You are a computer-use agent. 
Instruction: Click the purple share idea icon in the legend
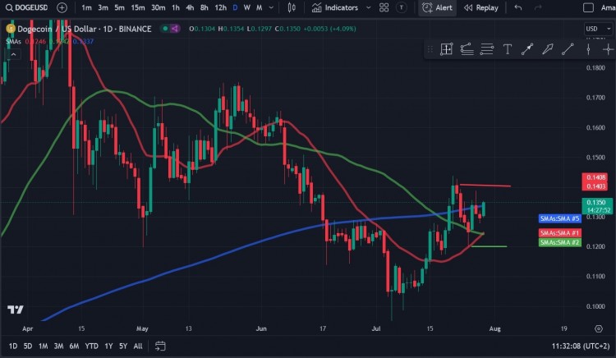[175, 28]
